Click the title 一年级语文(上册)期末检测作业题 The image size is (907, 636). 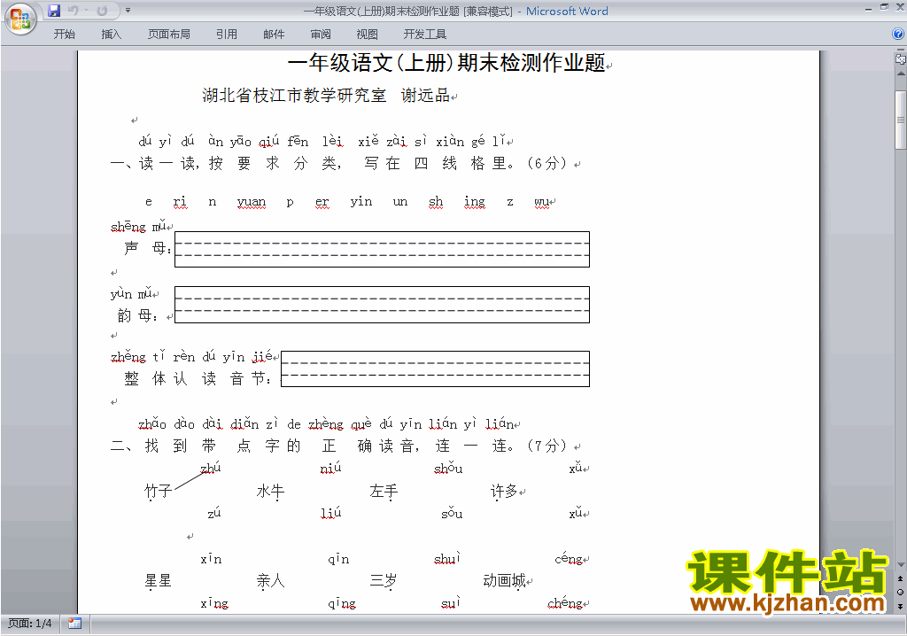(446, 63)
